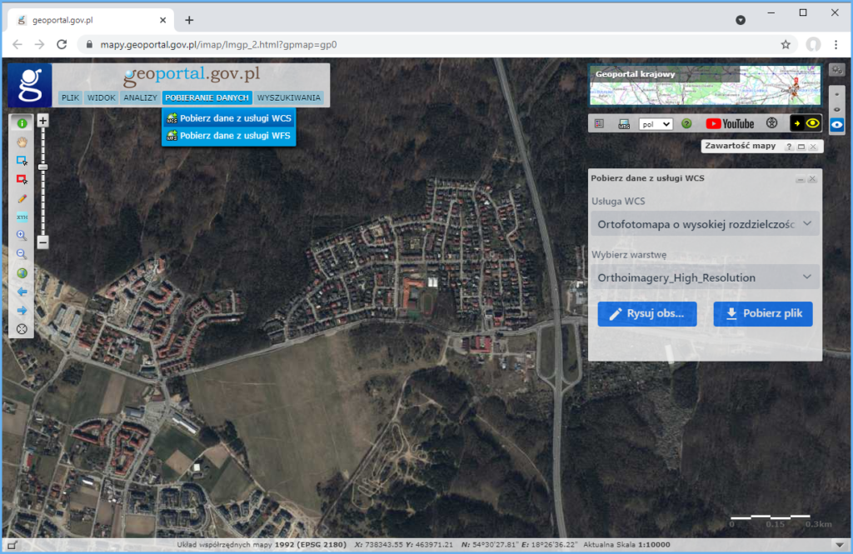Expand the status bar bottom-right arrow
This screenshot has height=554, width=853.
pyautogui.click(x=840, y=545)
